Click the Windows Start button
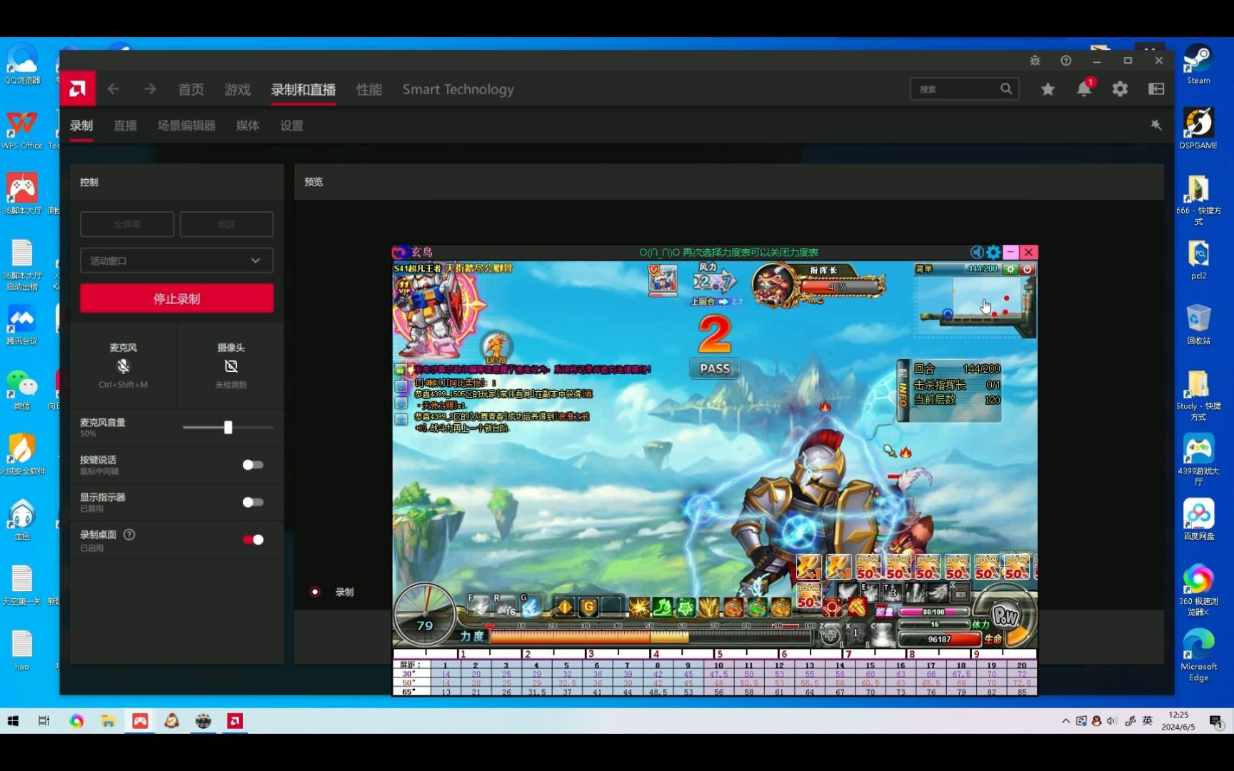This screenshot has height=771, width=1234. (x=13, y=721)
